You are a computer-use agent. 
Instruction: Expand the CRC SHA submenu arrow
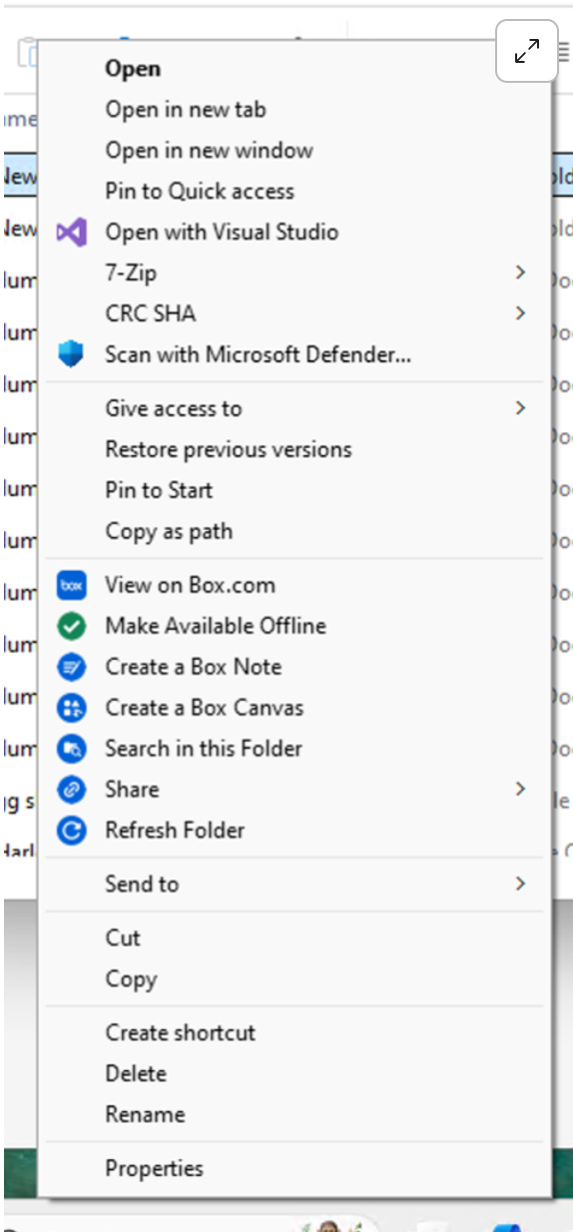click(x=520, y=313)
